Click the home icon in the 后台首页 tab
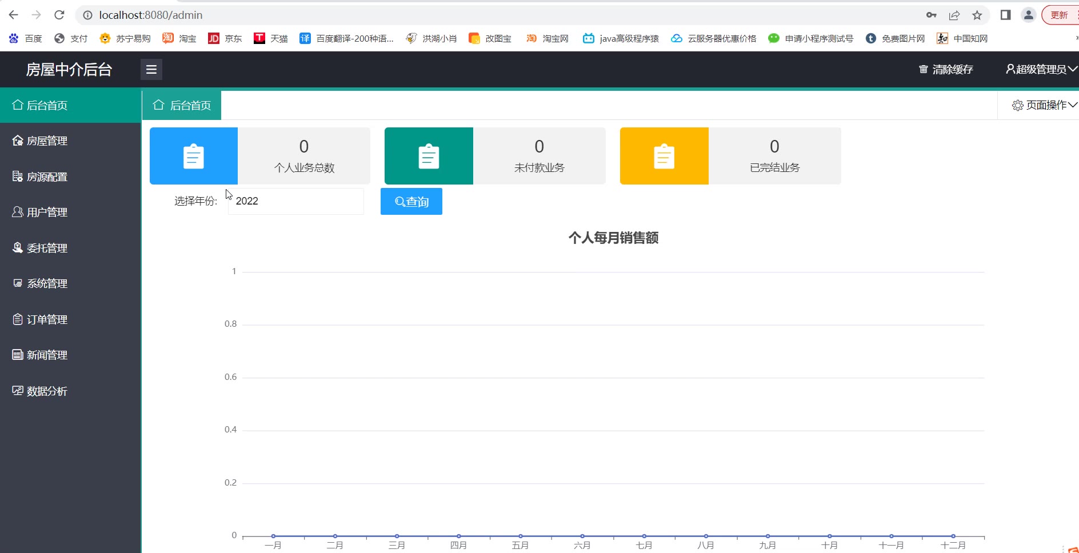1079x553 pixels. 158,105
